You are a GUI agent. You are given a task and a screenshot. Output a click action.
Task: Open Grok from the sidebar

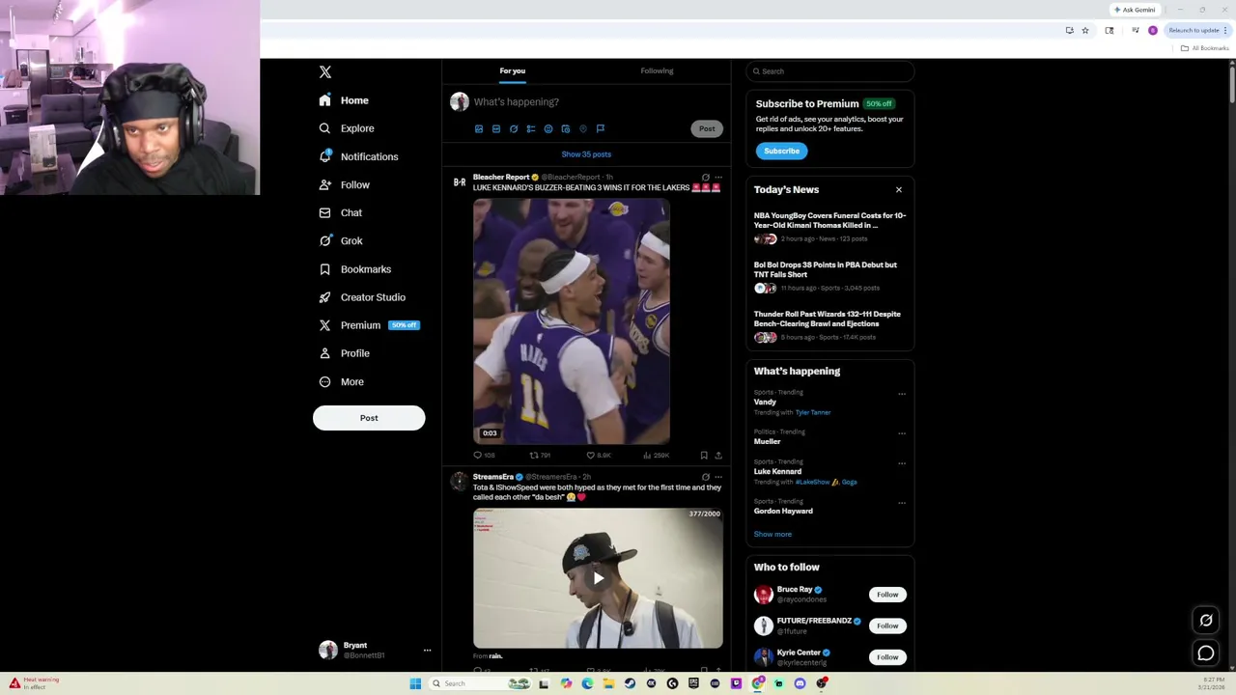click(x=340, y=240)
